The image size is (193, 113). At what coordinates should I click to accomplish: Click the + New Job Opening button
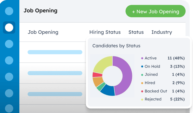[x=155, y=11]
